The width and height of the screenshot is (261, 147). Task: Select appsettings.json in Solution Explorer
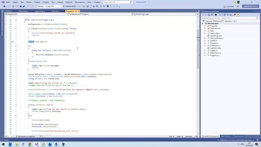[x=216, y=36]
